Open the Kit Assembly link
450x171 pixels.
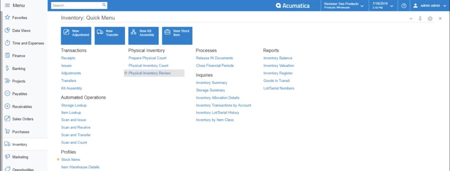coord(72,88)
